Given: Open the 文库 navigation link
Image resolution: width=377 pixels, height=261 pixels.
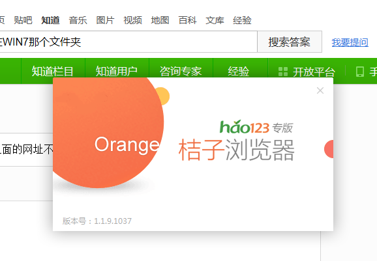Looking at the screenshot, I should [x=215, y=20].
